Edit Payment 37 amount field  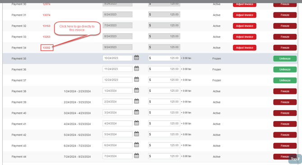coord(164,80)
